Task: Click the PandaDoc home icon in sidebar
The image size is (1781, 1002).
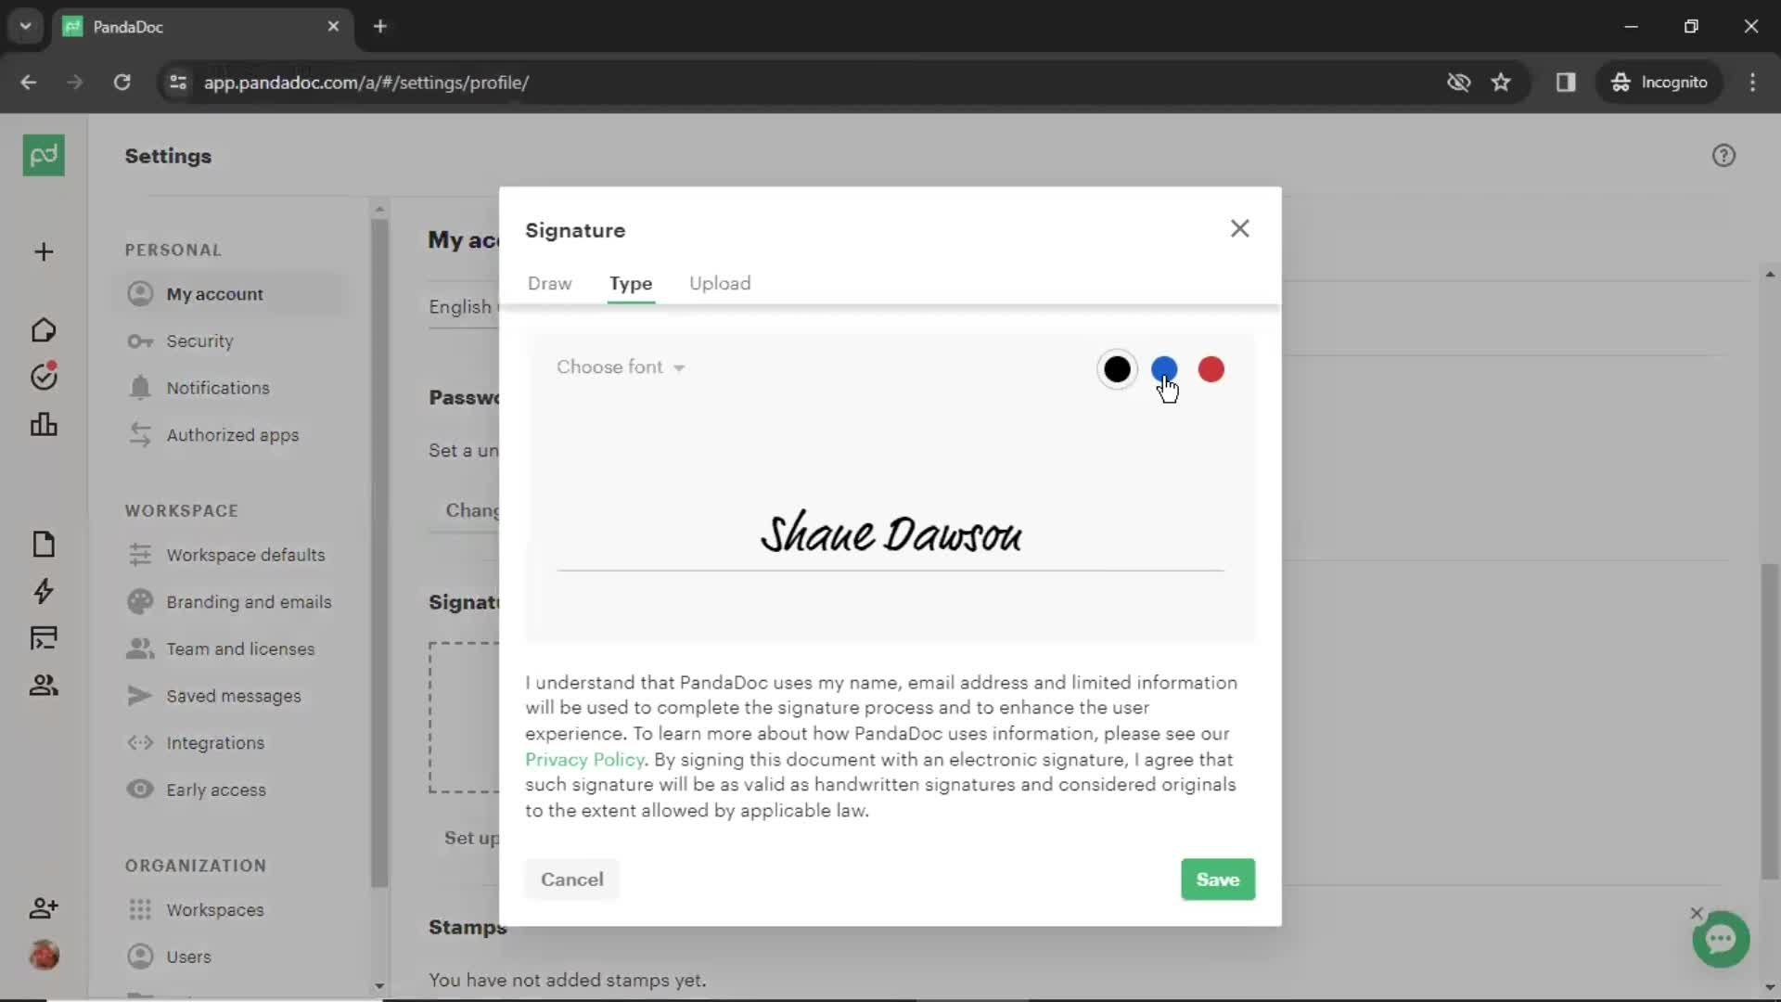Action: tap(43, 155)
